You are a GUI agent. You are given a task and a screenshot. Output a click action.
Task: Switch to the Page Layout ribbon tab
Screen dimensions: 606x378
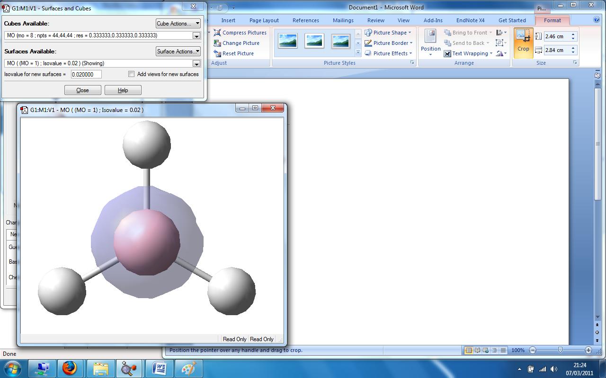[264, 20]
